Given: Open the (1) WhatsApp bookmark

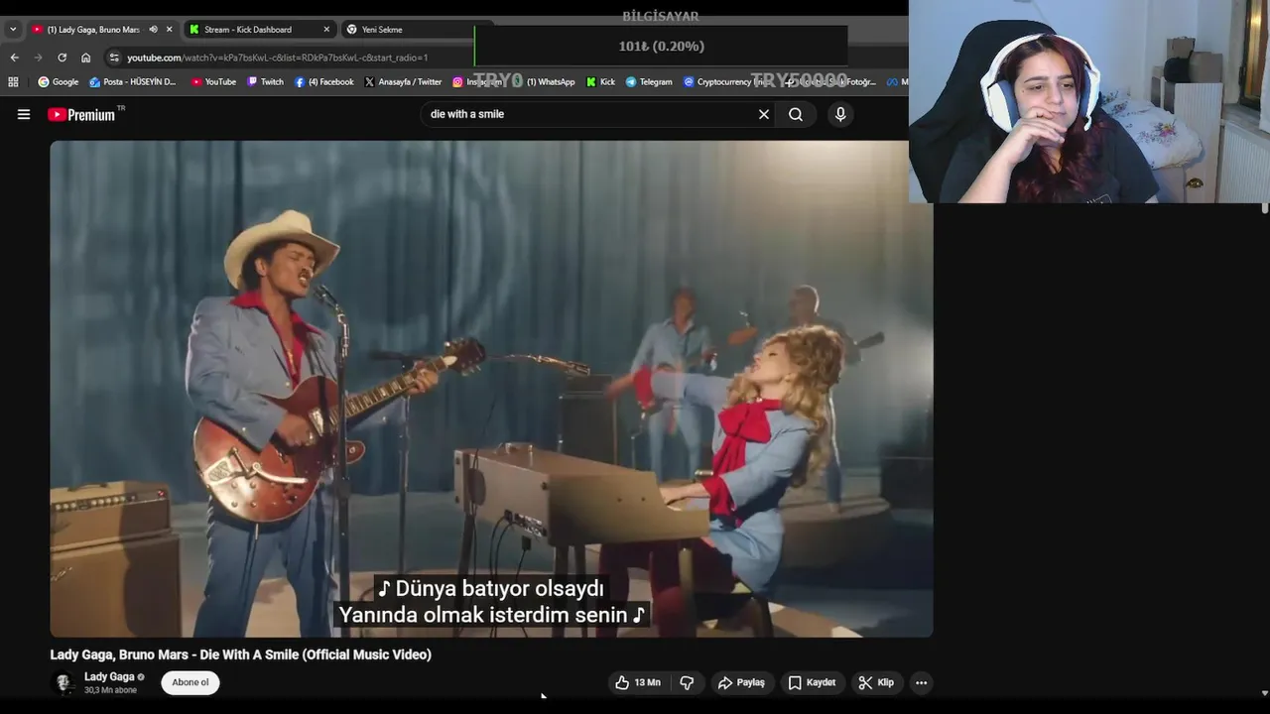Looking at the screenshot, I should pos(544,82).
